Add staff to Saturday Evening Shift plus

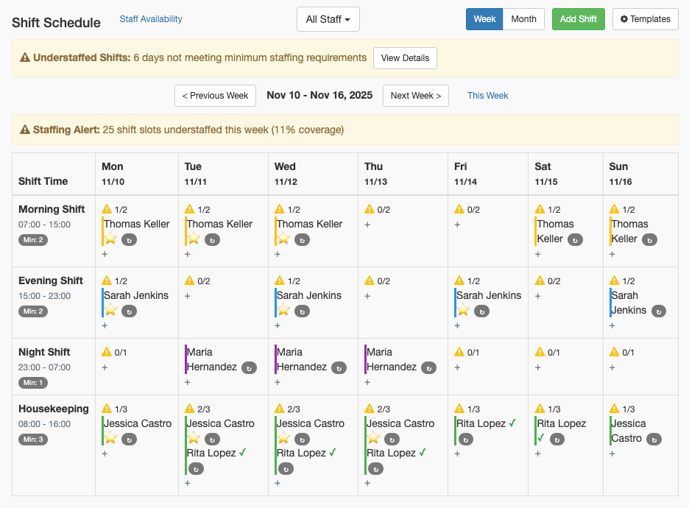[538, 296]
